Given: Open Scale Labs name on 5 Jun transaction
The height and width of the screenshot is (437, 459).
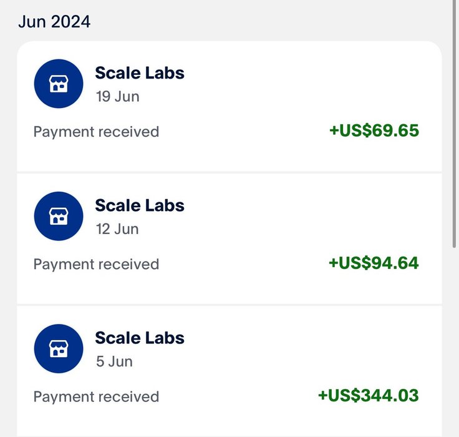Looking at the screenshot, I should tap(140, 338).
